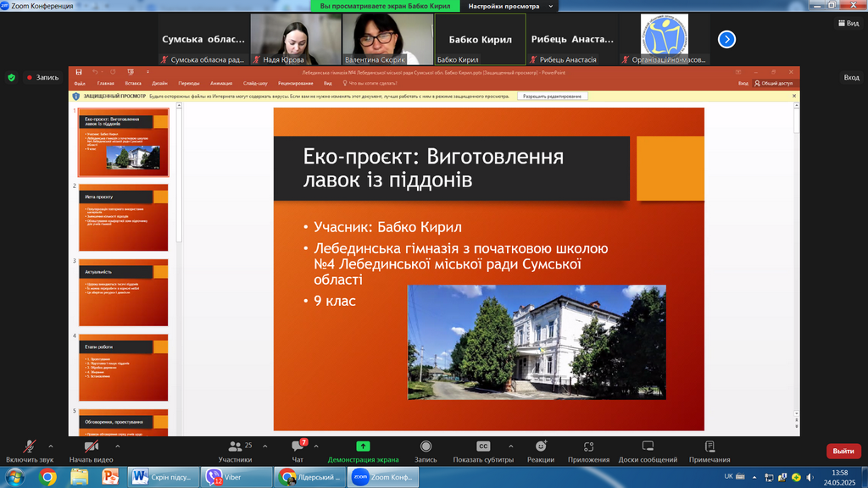Screen dimensions: 868x488
Task: Select slide 3 Актуальність thumbnail
Action: click(124, 292)
